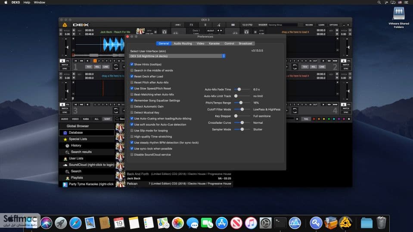Select SoundCloud entry in browser
Viewport: 413px width, 232px height.
pyautogui.click(x=87, y=165)
